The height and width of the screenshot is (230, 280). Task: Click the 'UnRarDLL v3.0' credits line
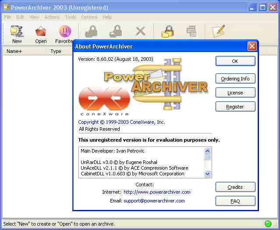pos(119,162)
